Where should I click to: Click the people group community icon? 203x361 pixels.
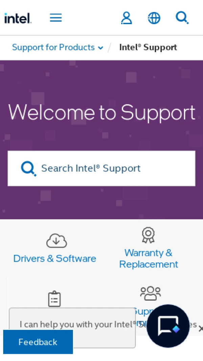(151, 293)
